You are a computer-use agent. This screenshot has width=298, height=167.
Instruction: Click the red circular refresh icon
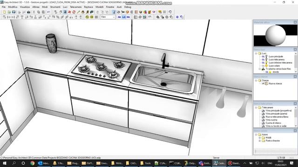point(74,12)
